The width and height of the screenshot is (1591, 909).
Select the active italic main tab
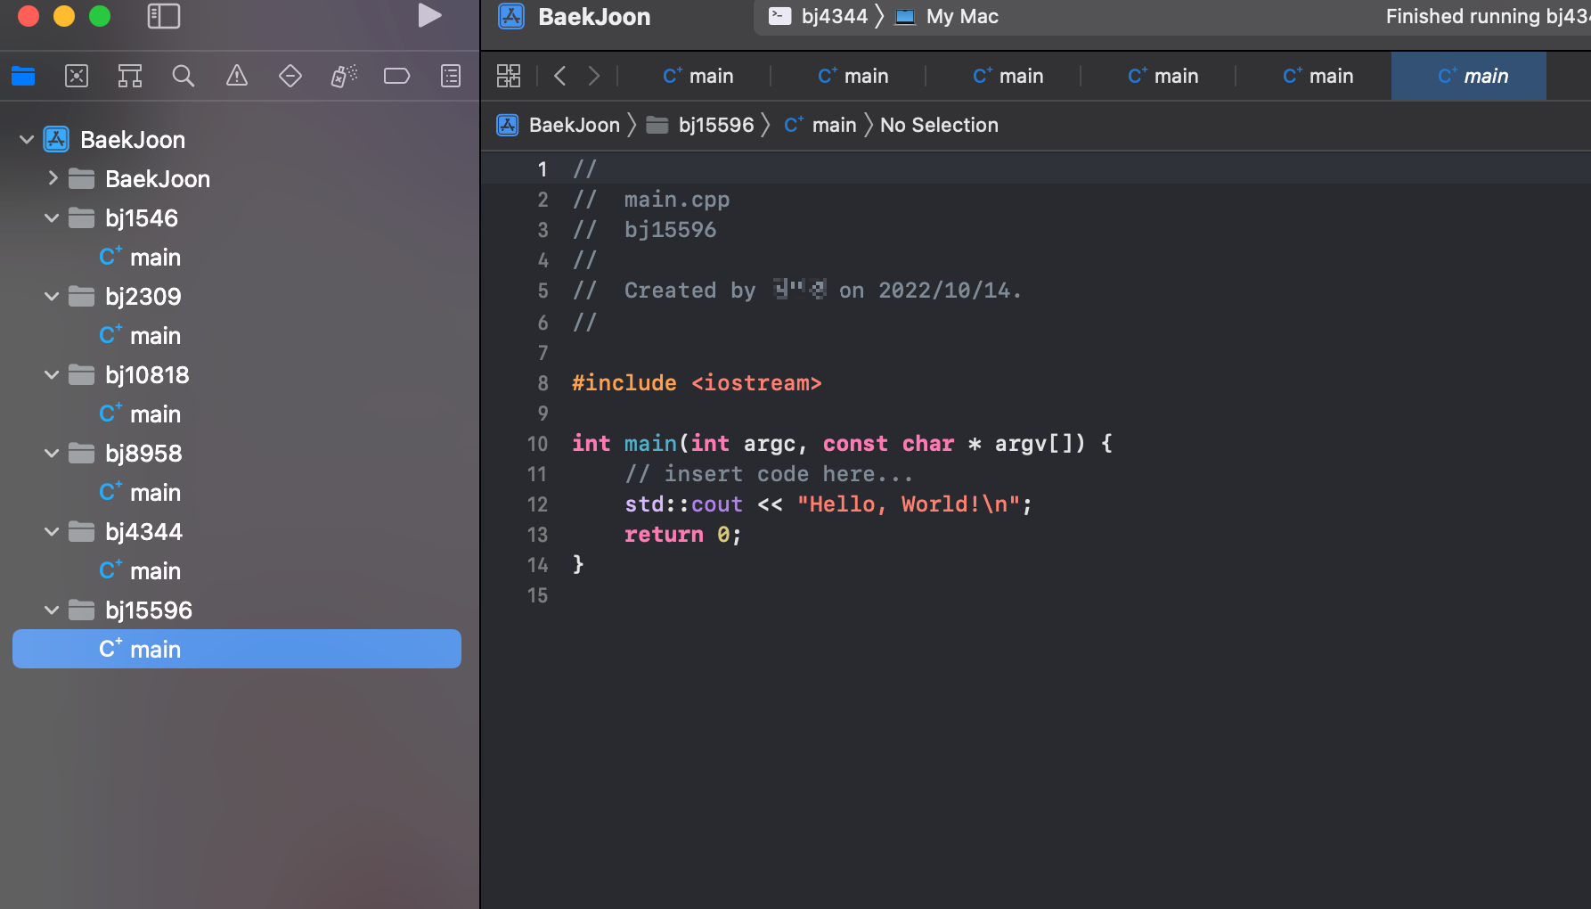click(1469, 76)
